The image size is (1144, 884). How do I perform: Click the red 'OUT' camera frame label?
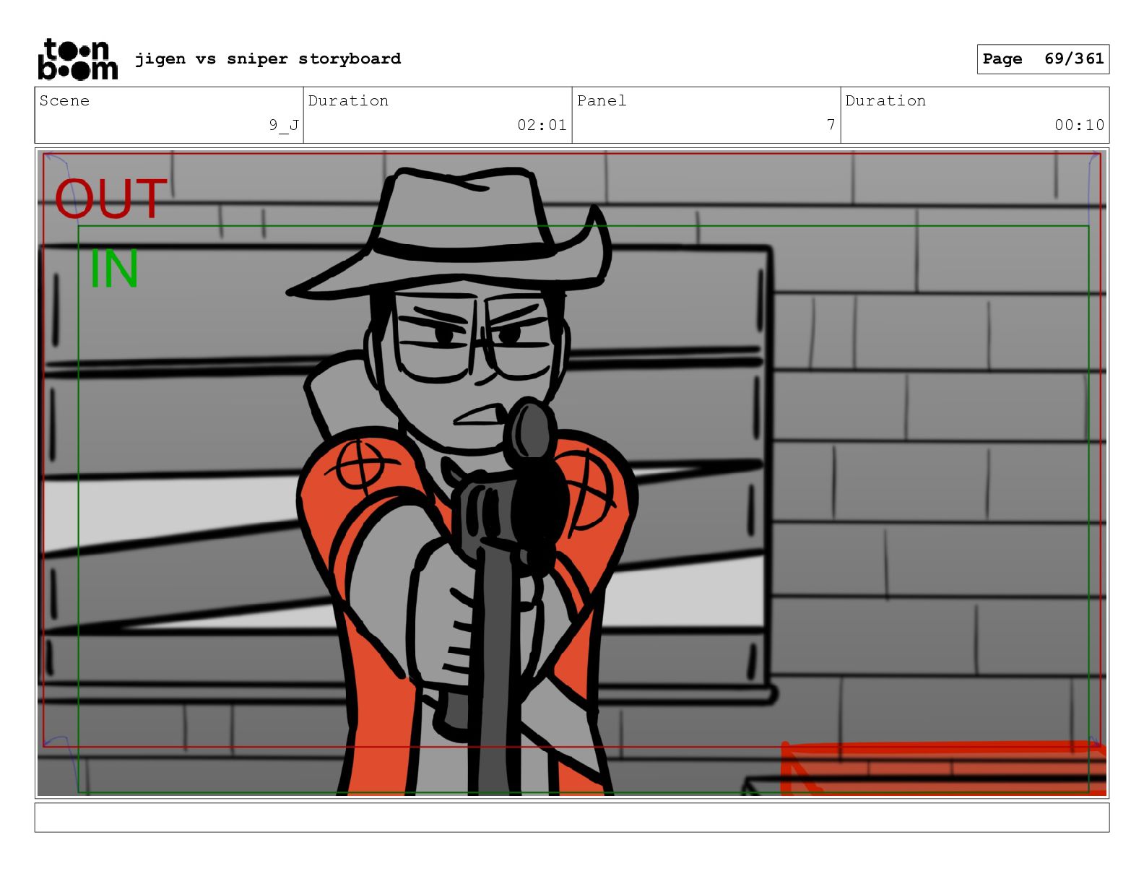(110, 199)
